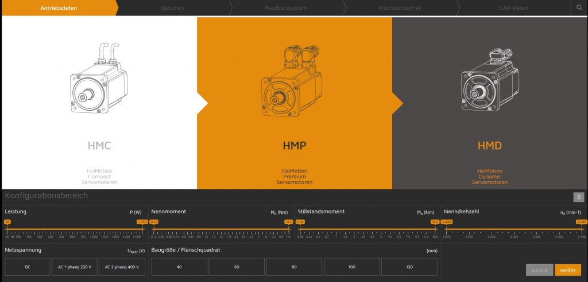
Task: Open the CAD-Daten tab
Action: (x=514, y=8)
